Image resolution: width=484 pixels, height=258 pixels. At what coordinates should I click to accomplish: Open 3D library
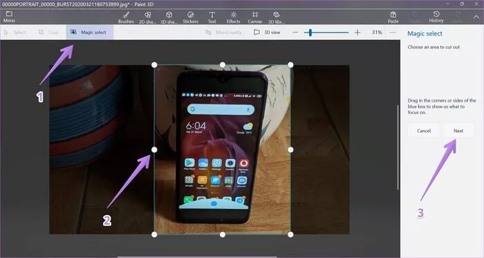click(277, 17)
